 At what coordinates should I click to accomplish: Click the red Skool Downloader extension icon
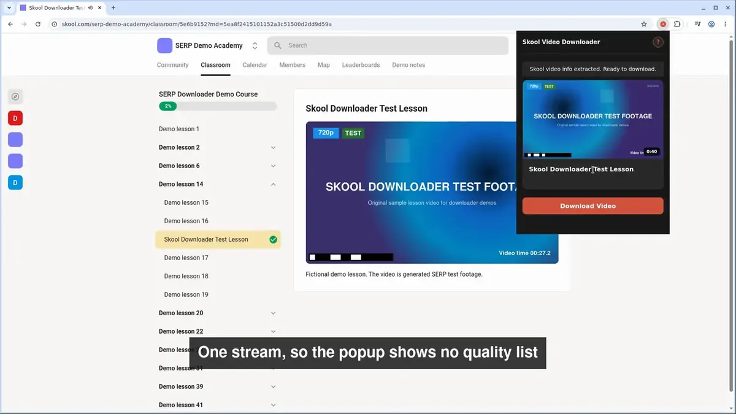662,24
